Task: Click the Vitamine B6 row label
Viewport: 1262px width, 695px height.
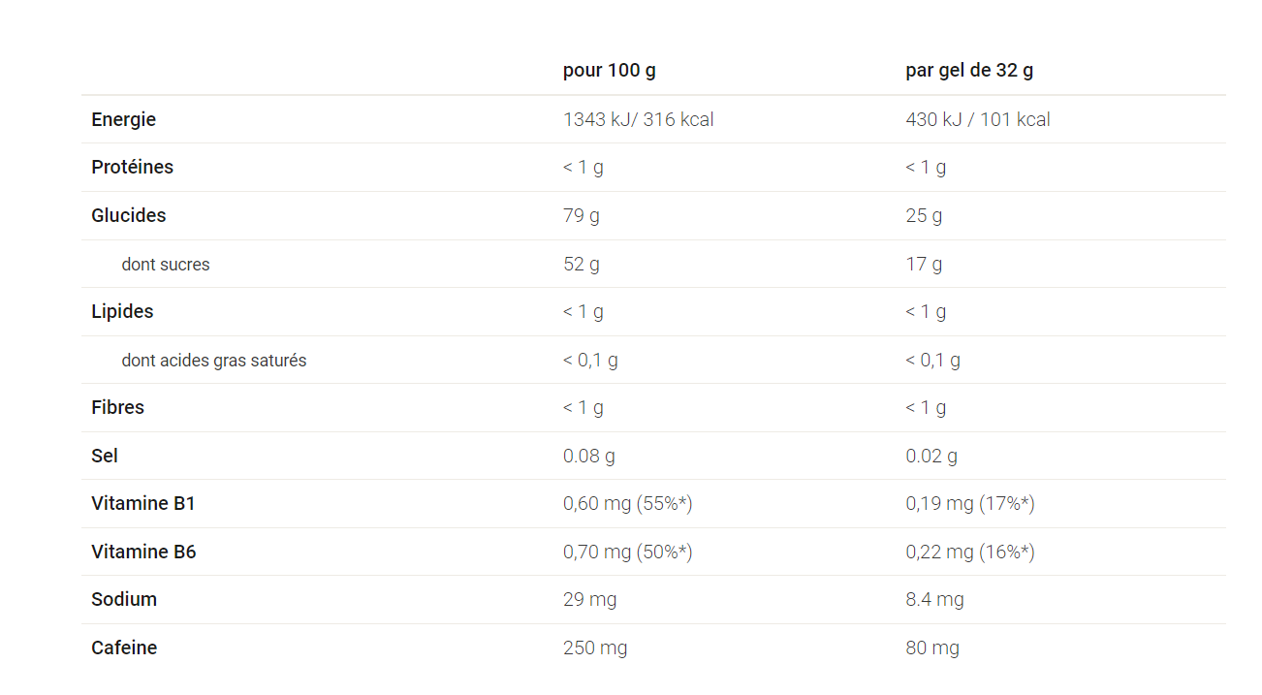Action: click(x=143, y=552)
